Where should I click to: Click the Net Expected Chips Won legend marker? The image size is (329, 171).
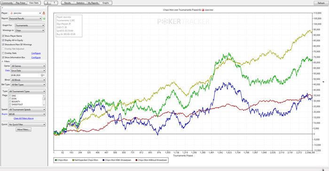(73, 160)
